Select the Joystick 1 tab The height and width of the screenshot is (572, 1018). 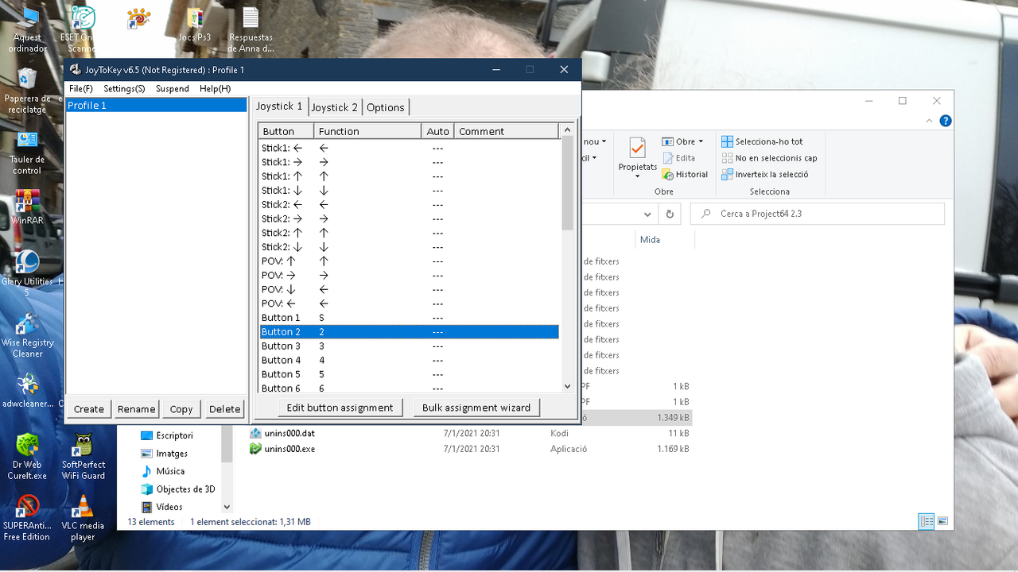[x=279, y=106]
